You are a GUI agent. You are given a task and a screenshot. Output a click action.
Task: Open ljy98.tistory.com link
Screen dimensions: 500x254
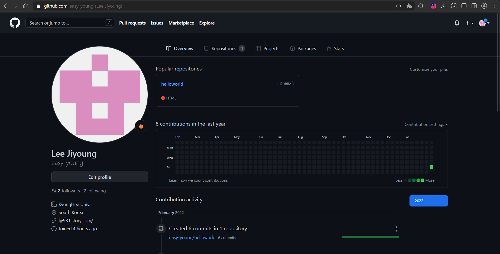pos(76,221)
